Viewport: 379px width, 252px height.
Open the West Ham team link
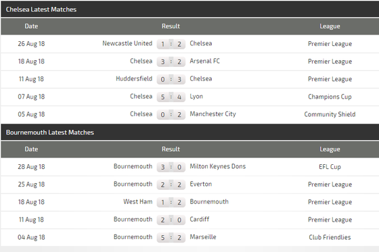[138, 201]
